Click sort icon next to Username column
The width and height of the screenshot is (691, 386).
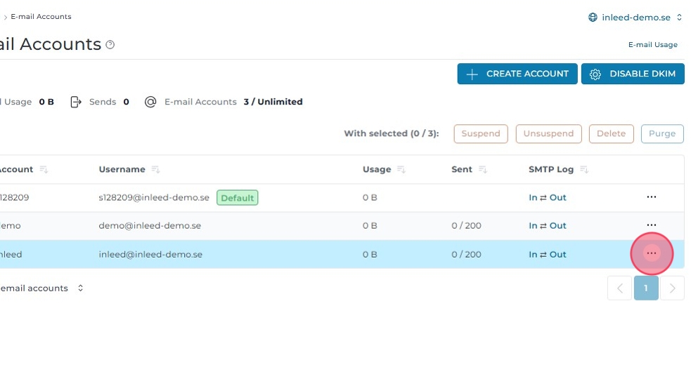[x=156, y=170]
